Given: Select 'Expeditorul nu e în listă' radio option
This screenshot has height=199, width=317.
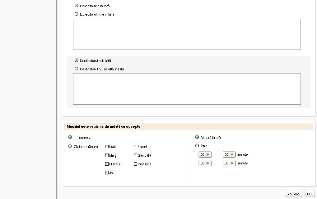Looking at the screenshot, I should [x=77, y=14].
